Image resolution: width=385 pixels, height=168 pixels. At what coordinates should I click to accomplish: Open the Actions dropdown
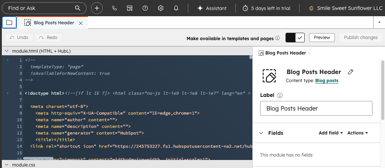click(357, 133)
